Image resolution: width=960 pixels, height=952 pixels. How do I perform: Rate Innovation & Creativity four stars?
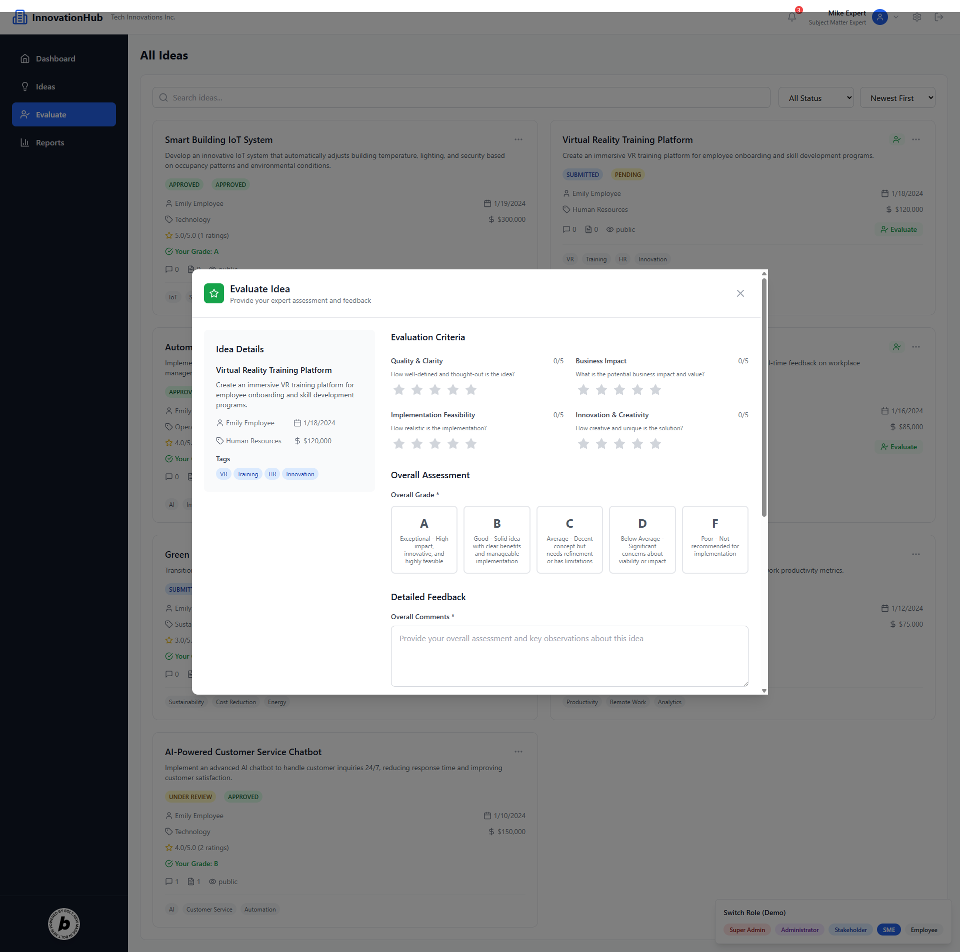pos(637,444)
